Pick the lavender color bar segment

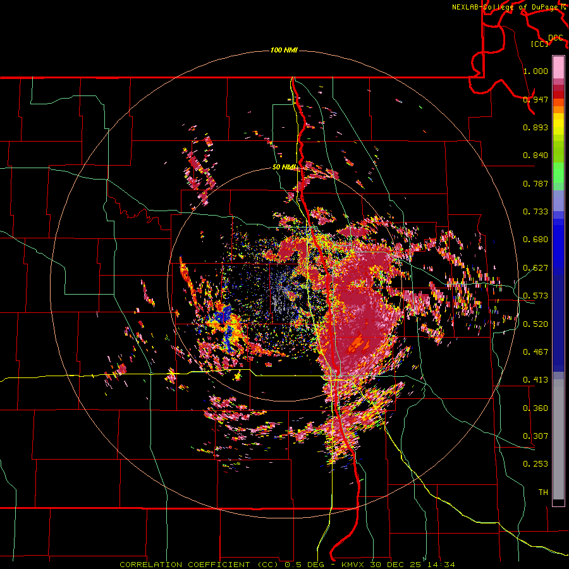tap(558, 200)
